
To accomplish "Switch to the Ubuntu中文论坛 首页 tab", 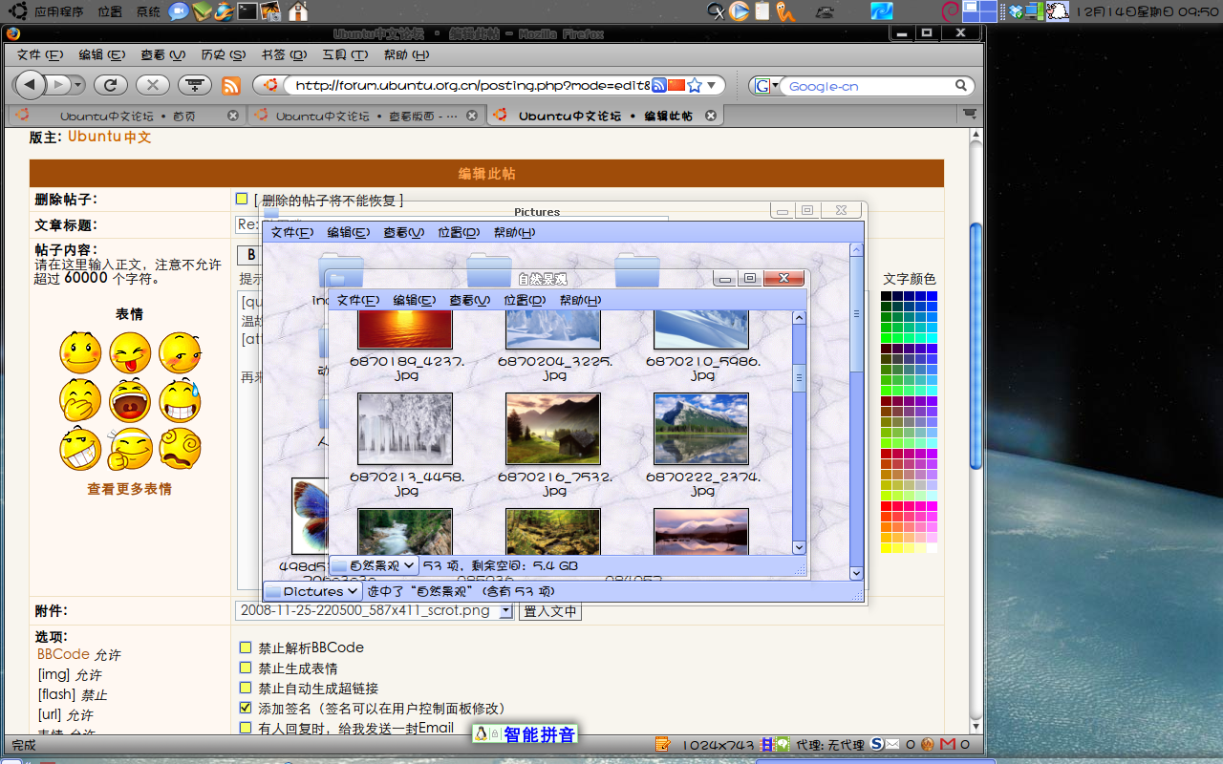I will (127, 116).
